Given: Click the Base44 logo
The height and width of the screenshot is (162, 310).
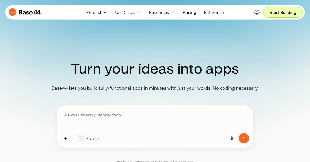Looking at the screenshot, I should point(25,12).
